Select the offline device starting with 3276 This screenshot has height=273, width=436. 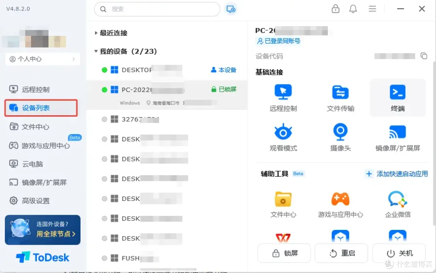click(x=167, y=119)
